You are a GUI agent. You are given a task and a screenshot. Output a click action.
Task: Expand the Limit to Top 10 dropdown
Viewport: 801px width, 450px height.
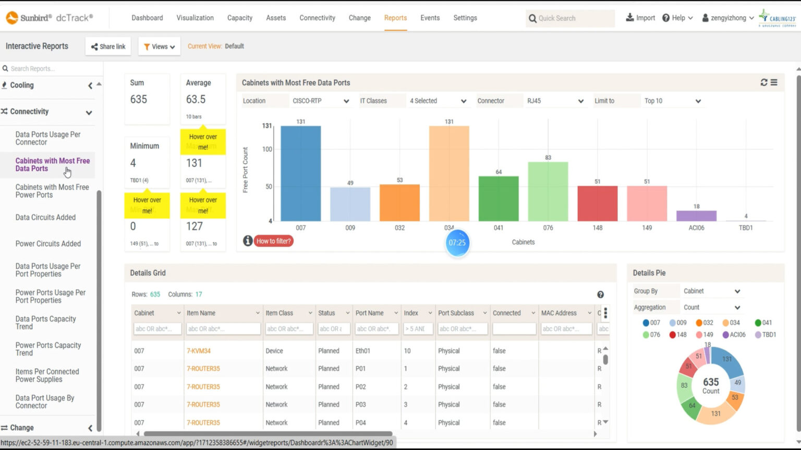point(673,101)
